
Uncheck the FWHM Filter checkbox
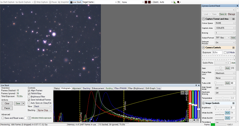pyautogui.click(x=29, y=94)
